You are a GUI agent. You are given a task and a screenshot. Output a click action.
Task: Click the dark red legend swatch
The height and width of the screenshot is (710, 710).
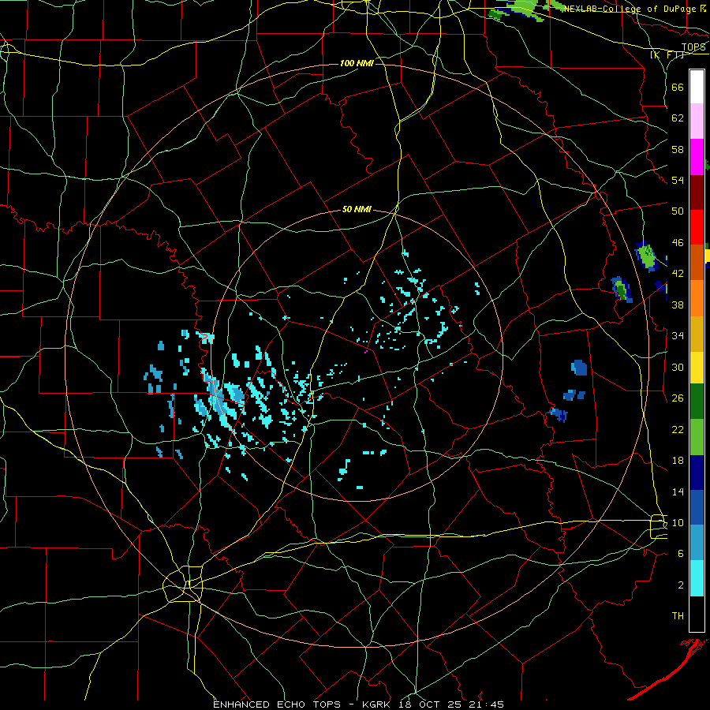click(697, 192)
